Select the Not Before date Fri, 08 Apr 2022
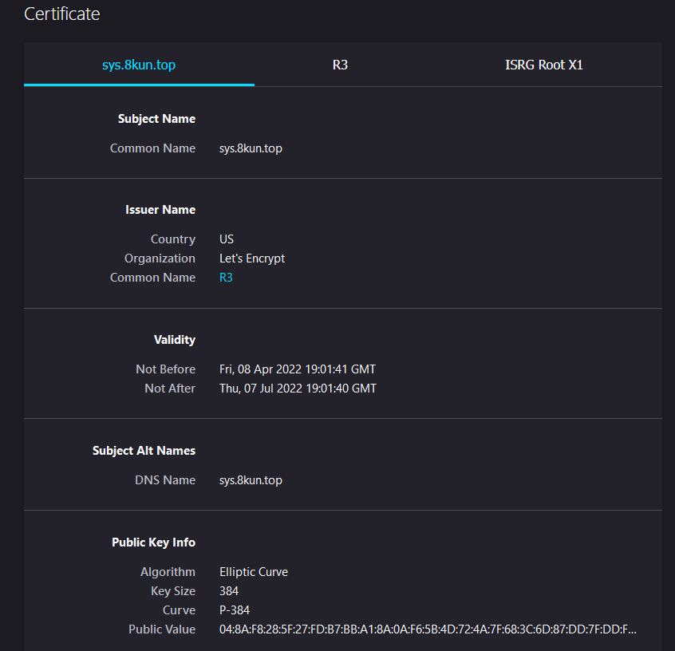 (298, 369)
